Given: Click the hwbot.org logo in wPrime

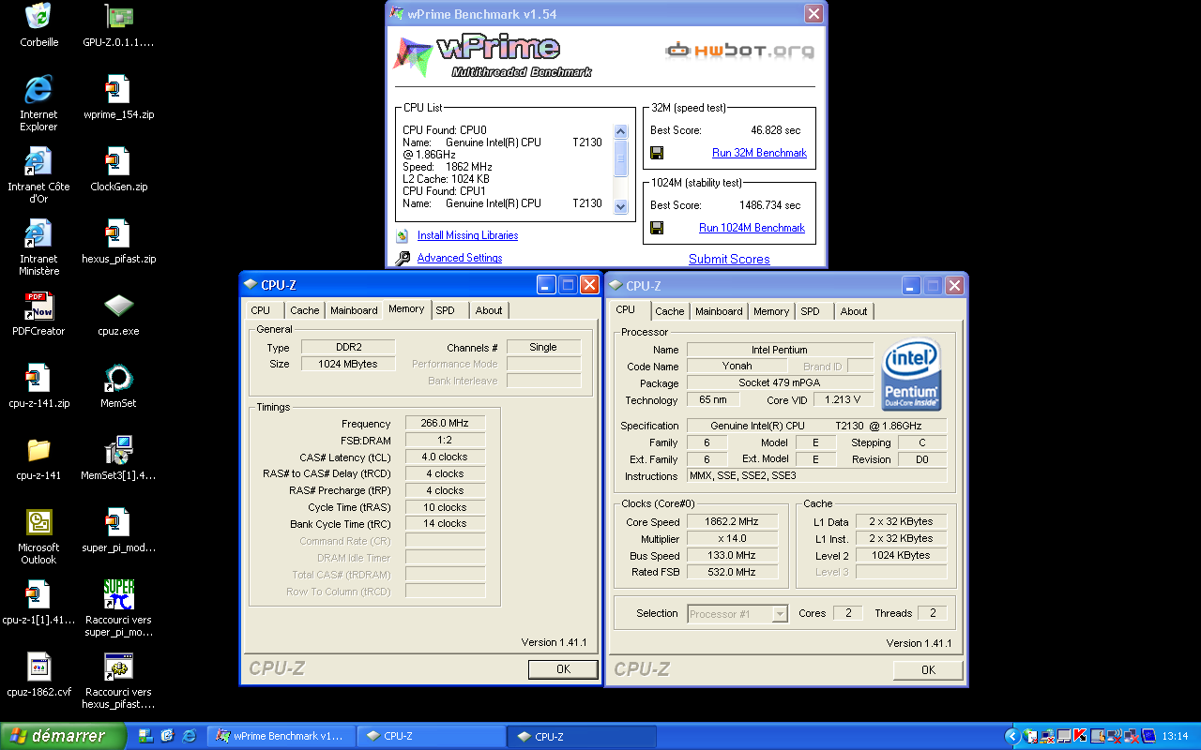Looking at the screenshot, I should (739, 50).
